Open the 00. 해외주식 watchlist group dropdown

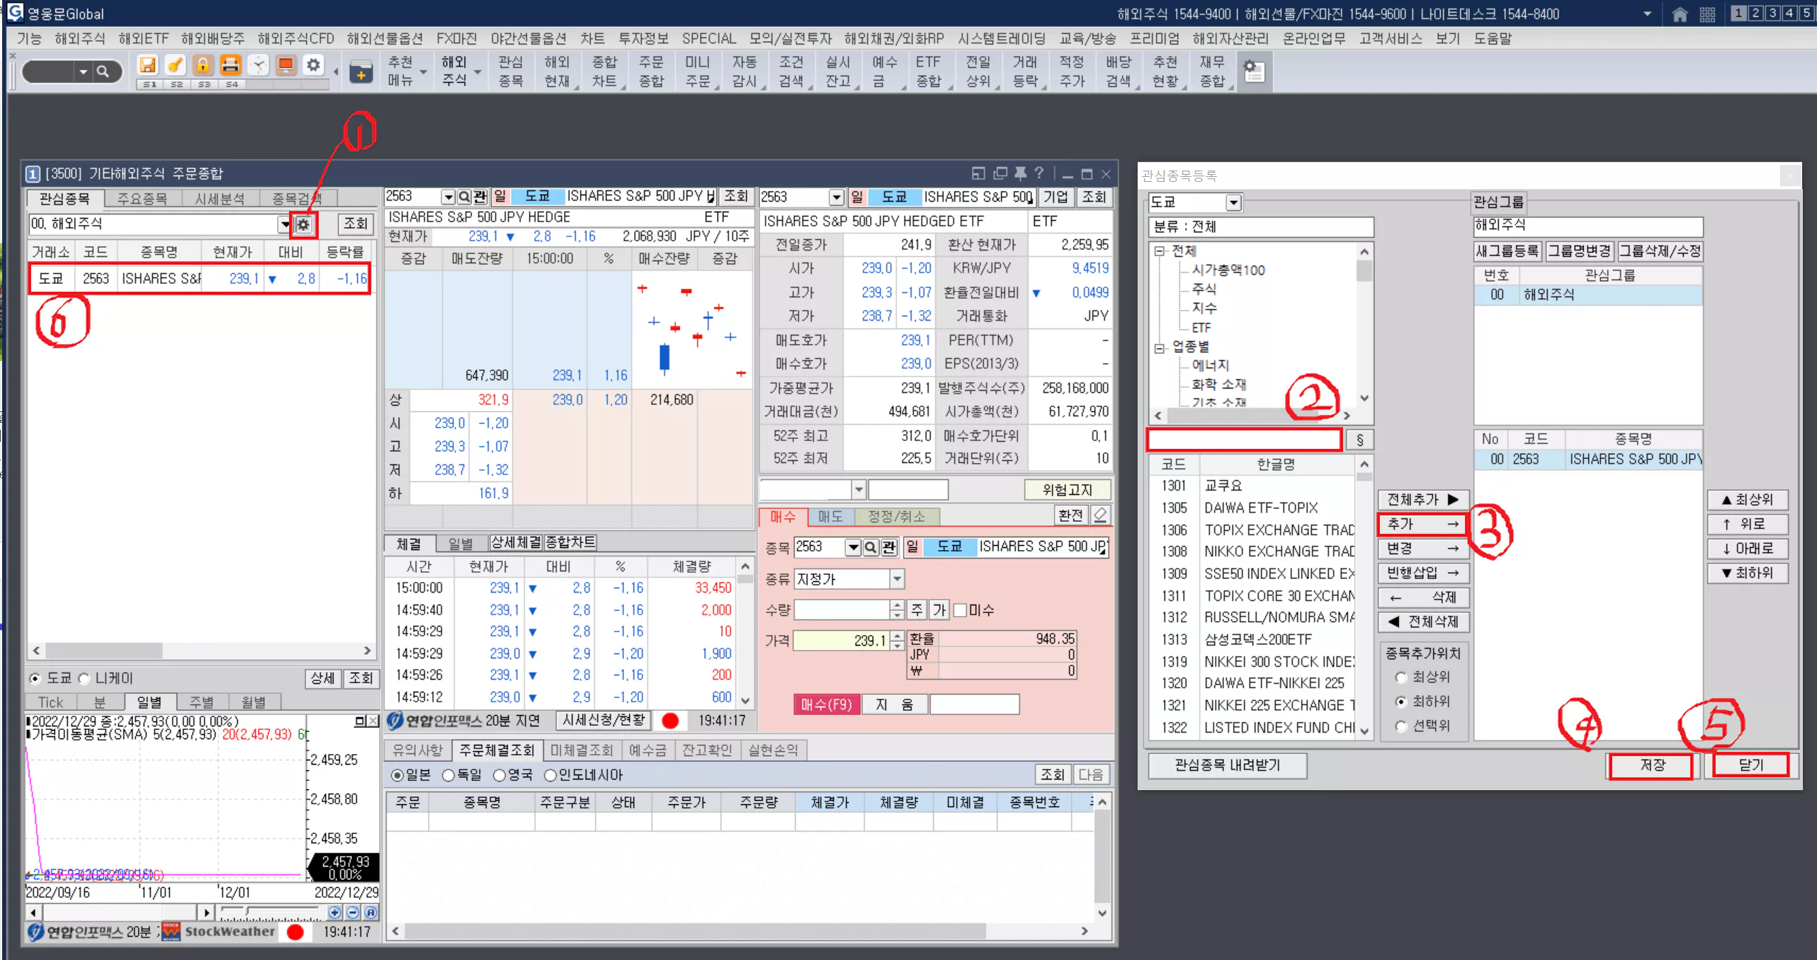click(x=285, y=224)
